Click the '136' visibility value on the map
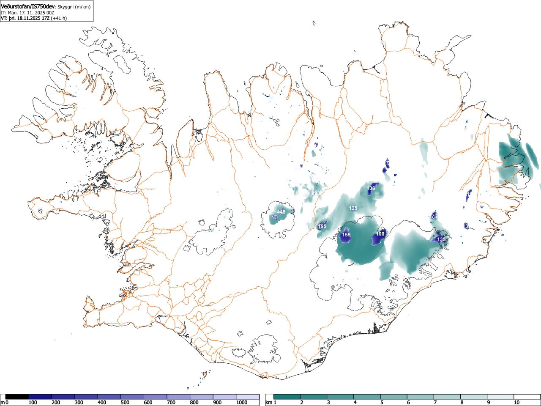541x406 pixels. [x=371, y=188]
